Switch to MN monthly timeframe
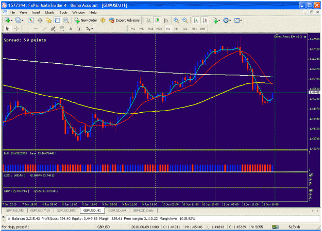322x231 pixels. pos(203,29)
